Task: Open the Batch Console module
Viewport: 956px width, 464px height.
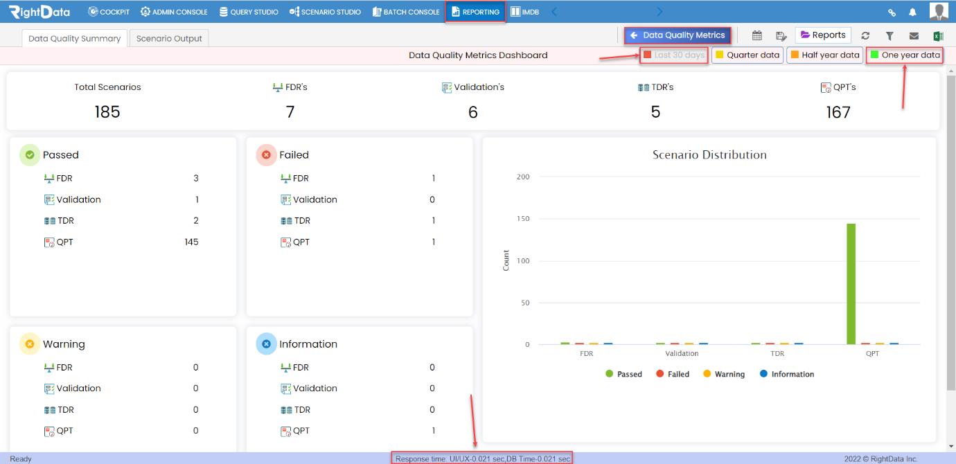Action: pos(405,11)
